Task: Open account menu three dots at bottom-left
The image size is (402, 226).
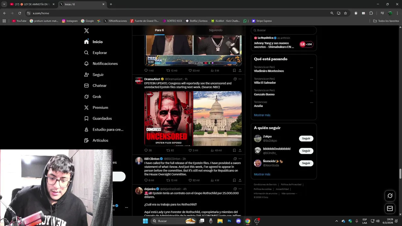Action: click(127, 207)
